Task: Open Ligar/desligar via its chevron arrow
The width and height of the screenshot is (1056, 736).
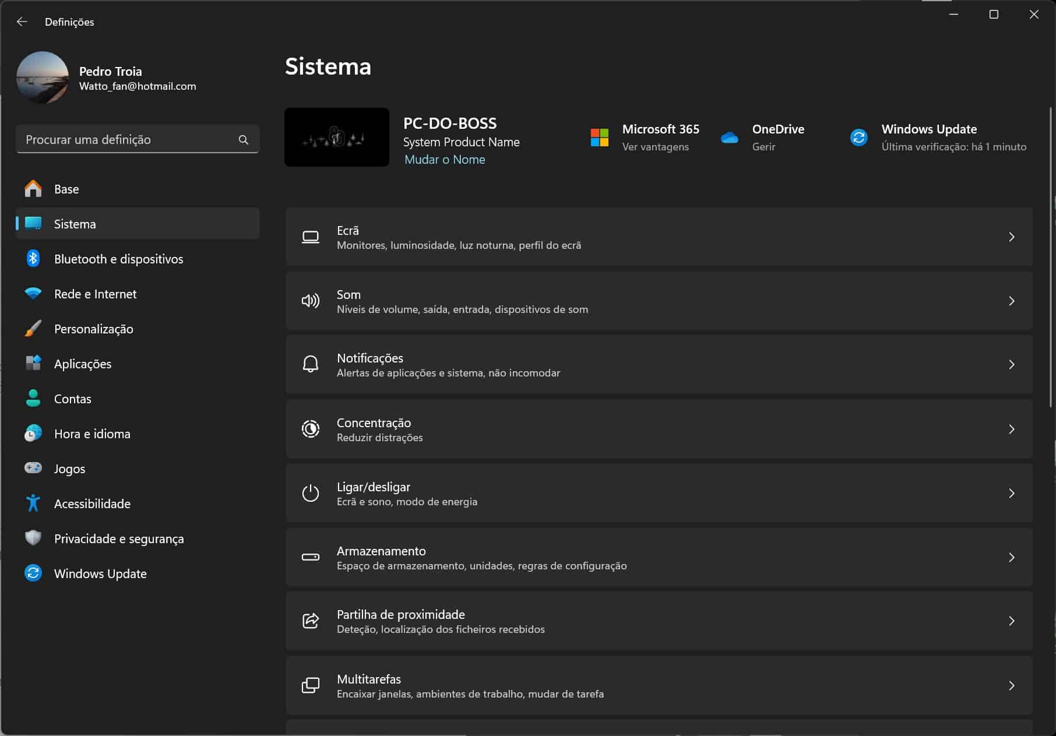Action: 1011,494
